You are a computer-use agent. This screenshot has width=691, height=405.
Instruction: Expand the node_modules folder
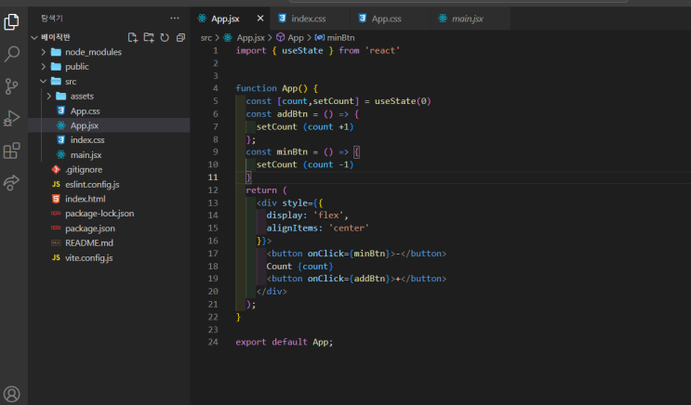[93, 52]
